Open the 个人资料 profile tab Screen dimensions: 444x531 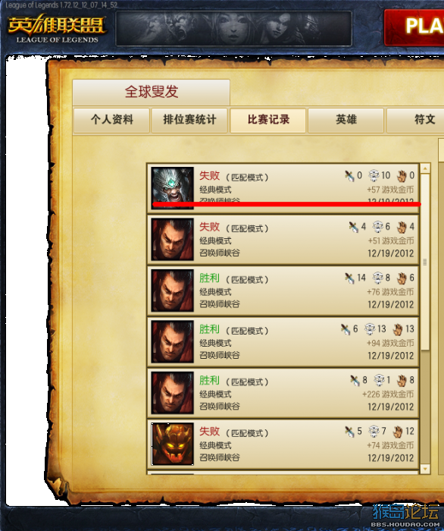click(111, 120)
